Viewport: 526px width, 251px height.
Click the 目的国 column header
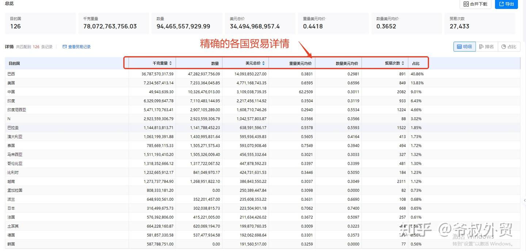coord(14,63)
